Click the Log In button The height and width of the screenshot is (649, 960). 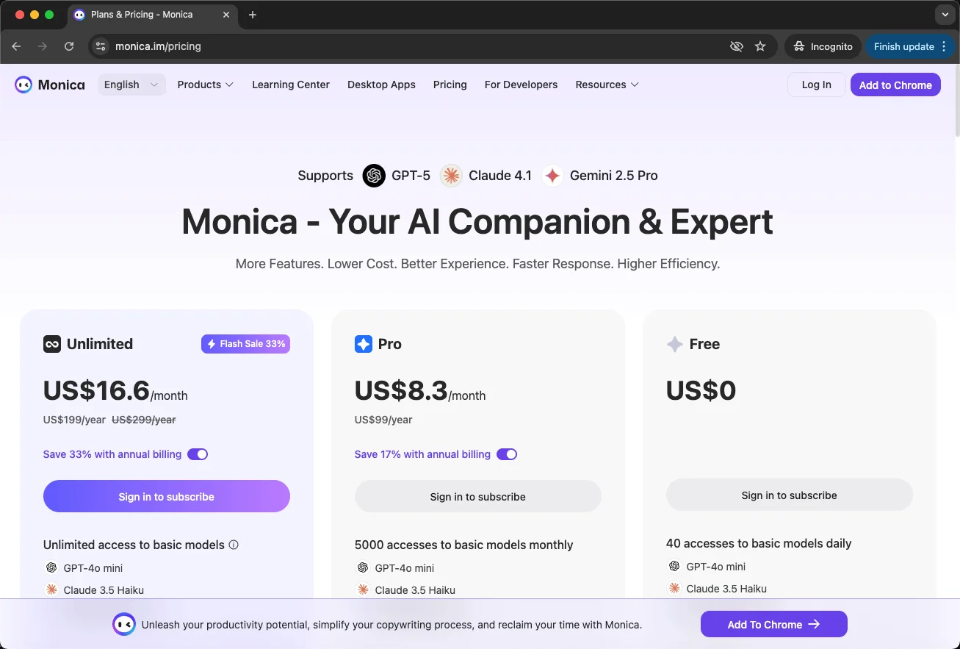(x=816, y=85)
